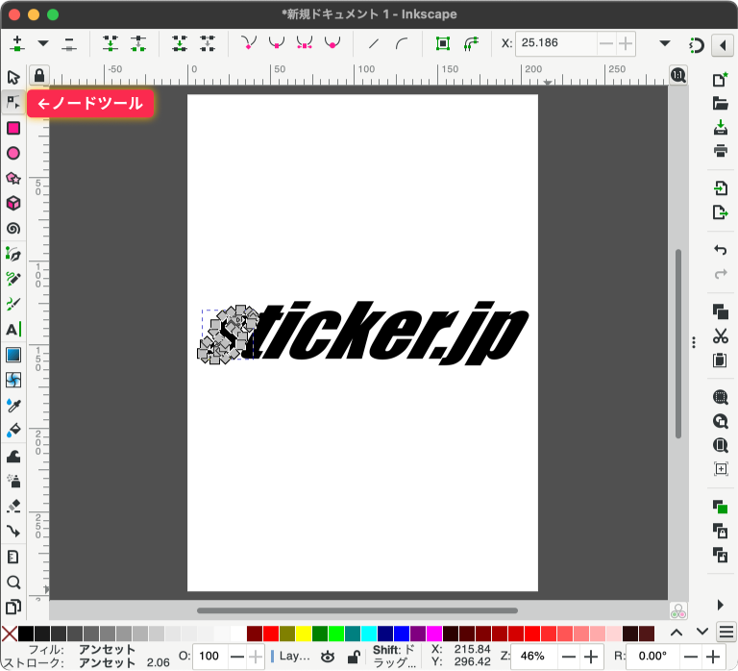
Task: Click the Insert new node button
Action: click(x=17, y=43)
